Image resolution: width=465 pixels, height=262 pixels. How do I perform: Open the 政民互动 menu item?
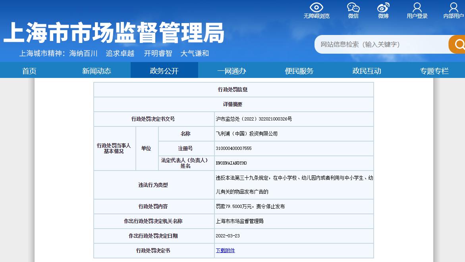tap(367, 70)
